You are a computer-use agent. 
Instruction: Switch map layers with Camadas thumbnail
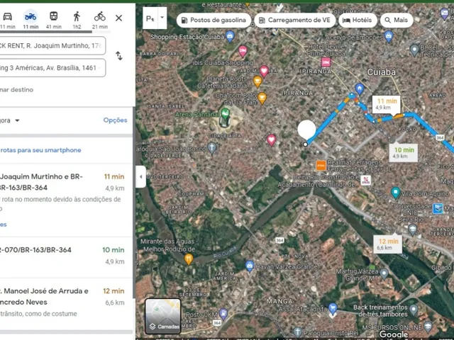tap(163, 317)
